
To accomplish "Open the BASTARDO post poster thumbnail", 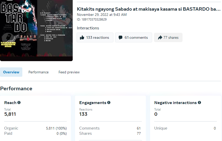I will point(36,30).
